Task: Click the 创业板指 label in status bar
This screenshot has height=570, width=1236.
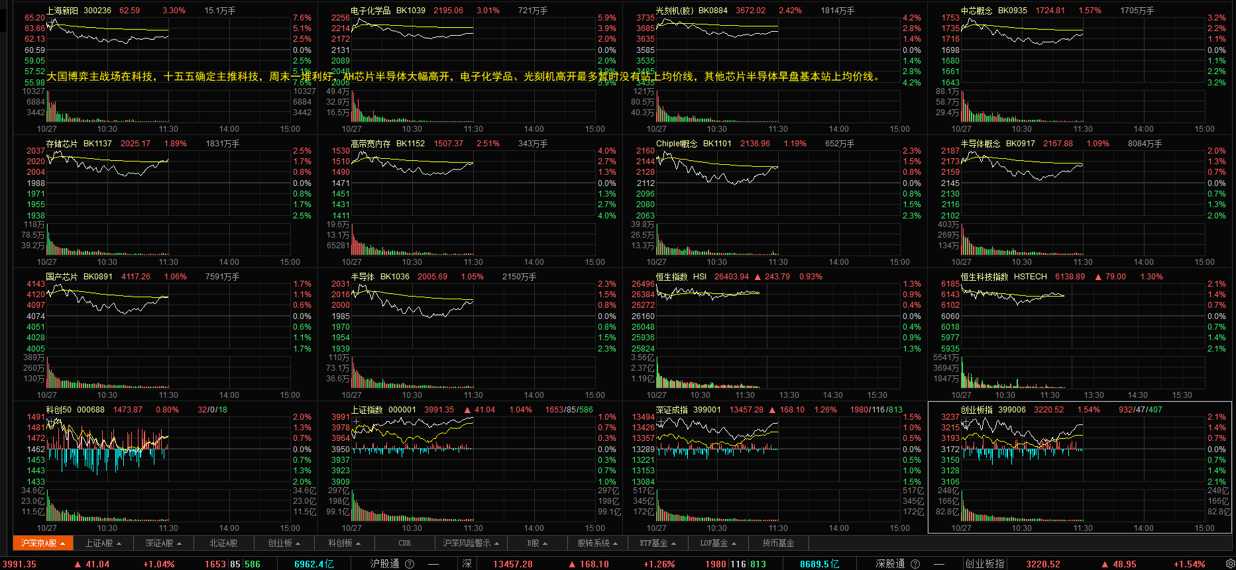Action: click(985, 564)
